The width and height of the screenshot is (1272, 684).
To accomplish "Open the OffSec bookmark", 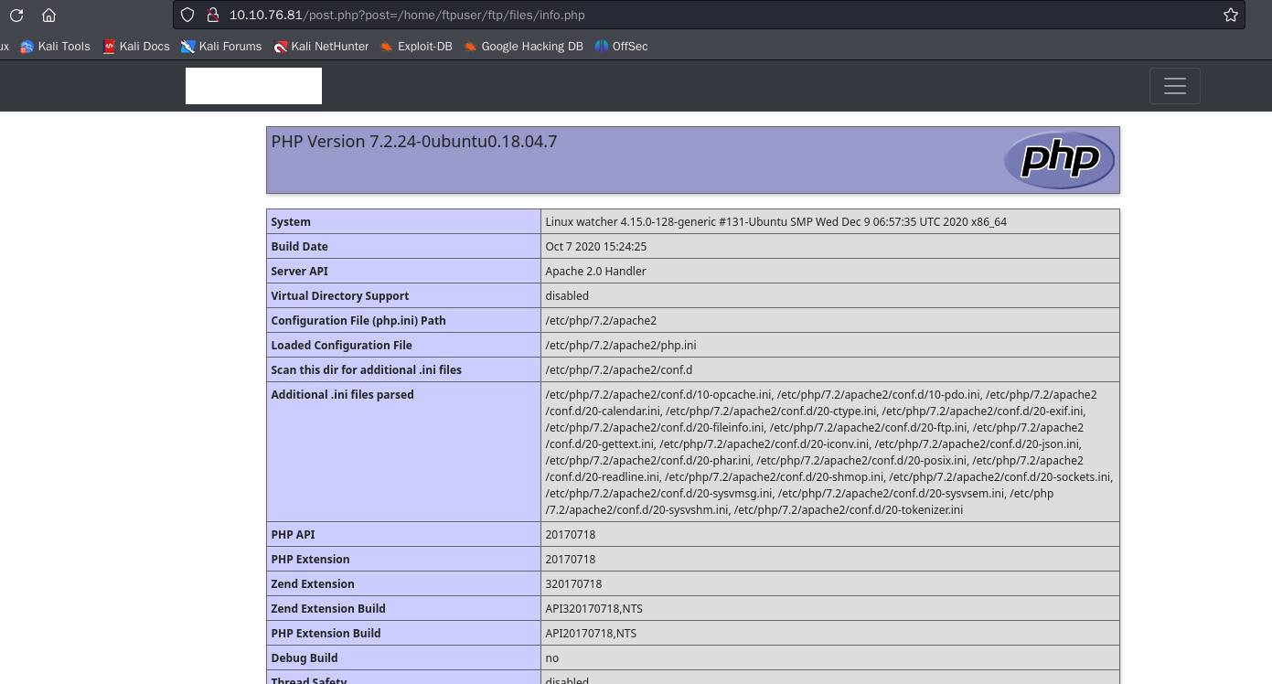I will click(x=621, y=46).
